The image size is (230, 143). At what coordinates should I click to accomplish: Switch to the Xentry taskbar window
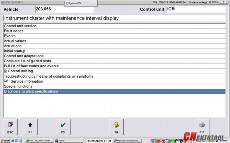tap(69, 141)
